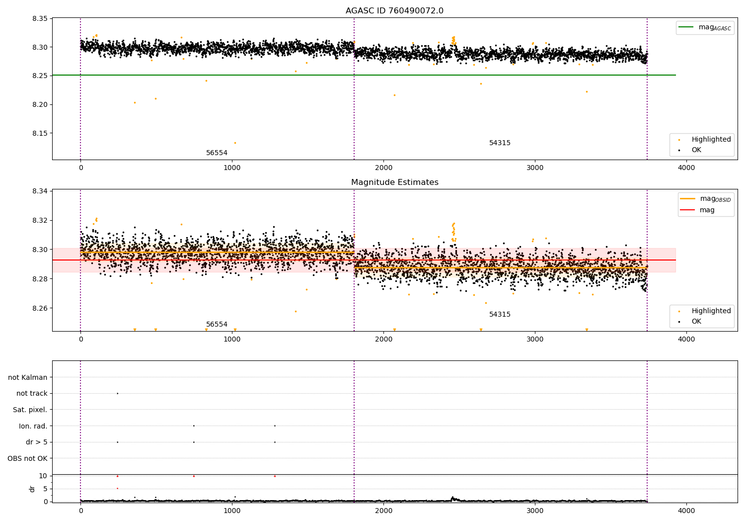Click "OK" legend label in the AGASC ID plot
745x522 pixels.
tap(696, 150)
